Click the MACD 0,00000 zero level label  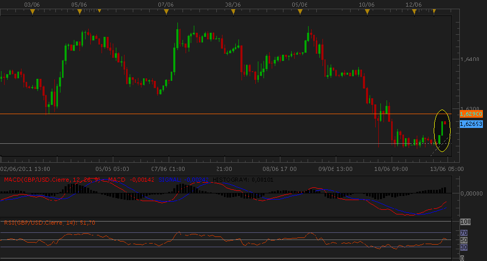coord(472,193)
